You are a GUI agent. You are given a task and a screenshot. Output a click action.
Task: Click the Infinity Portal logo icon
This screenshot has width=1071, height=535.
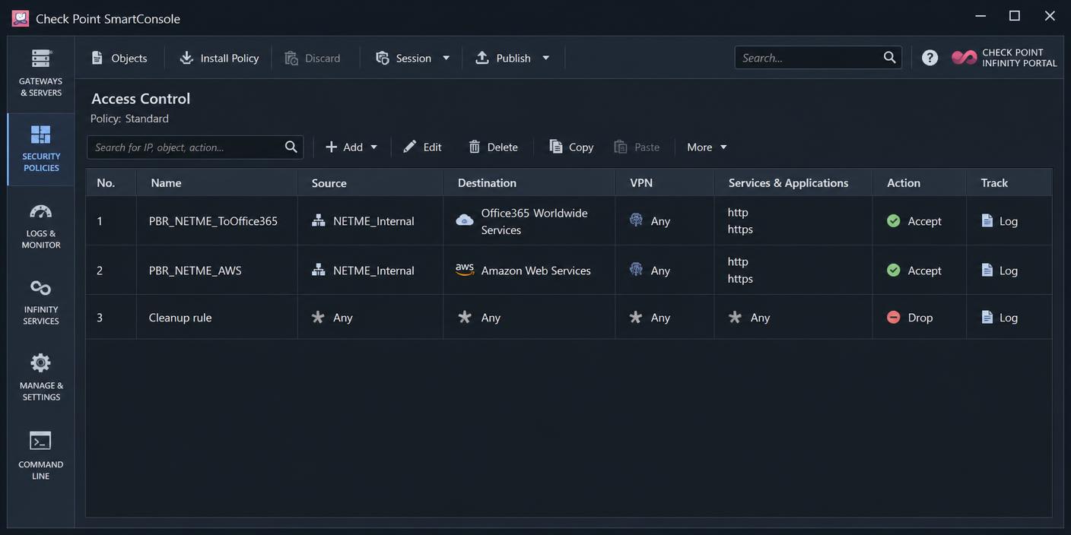(964, 58)
